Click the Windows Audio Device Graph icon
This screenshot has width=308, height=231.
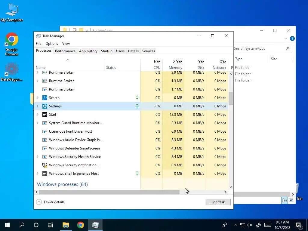[45, 140]
